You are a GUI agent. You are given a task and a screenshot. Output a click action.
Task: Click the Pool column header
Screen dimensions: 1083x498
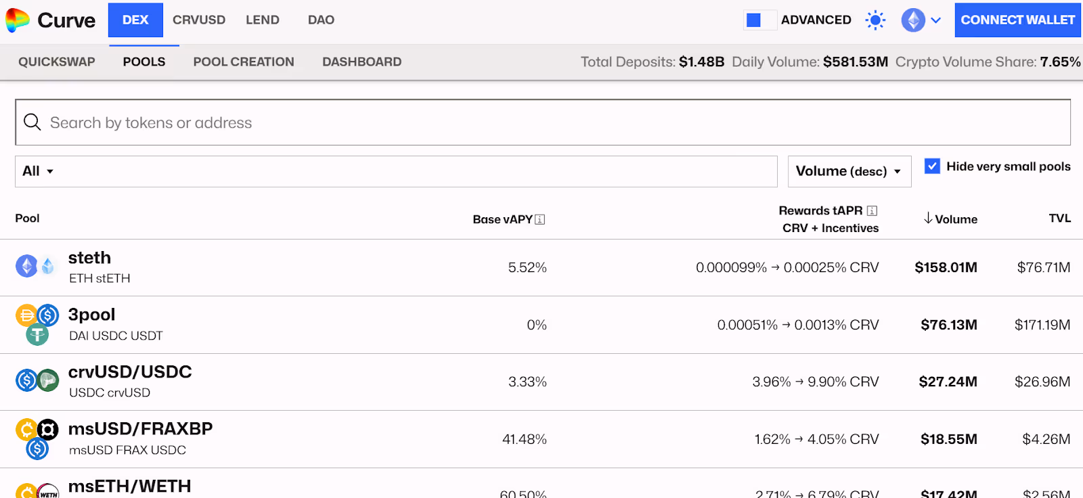[x=27, y=218]
